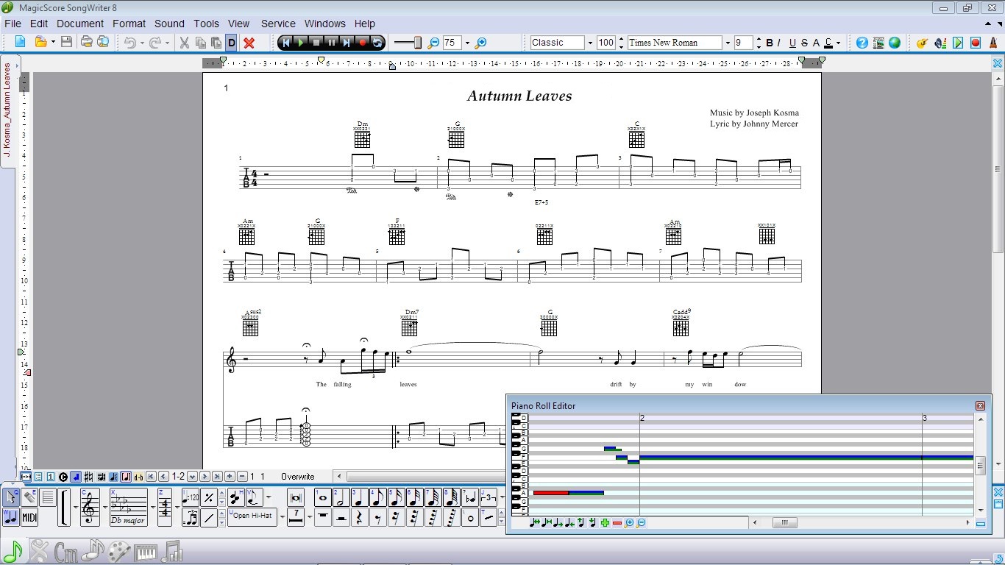
Task: Select the J. Kosma_Autumn Leaves tab
Action: pyautogui.click(x=7, y=110)
